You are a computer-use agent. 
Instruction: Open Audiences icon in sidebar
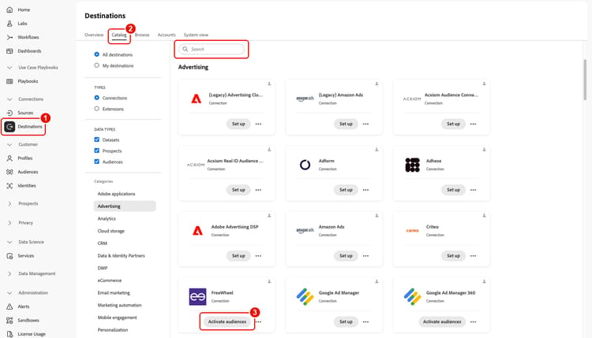tap(9, 172)
